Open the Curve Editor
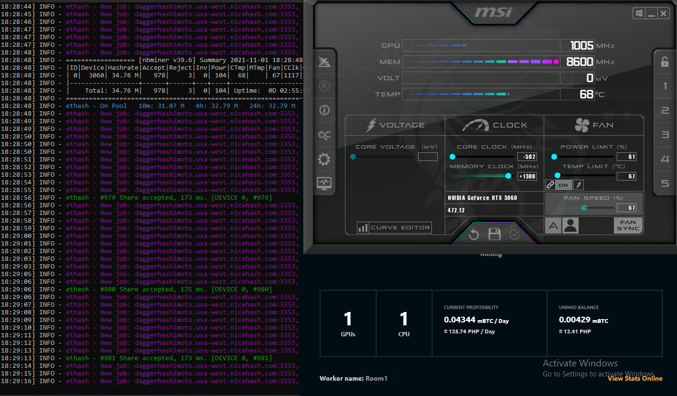The image size is (677, 396). click(394, 228)
